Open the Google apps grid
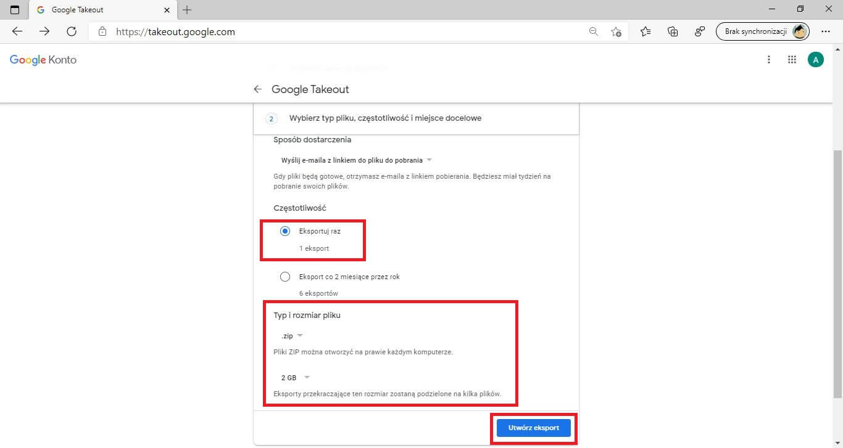 792,60
